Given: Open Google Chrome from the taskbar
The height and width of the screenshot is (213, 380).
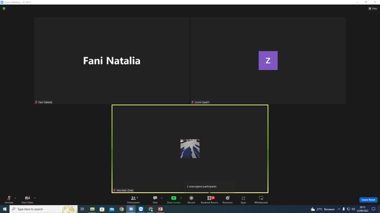Looking at the screenshot, I should pyautogui.click(x=121, y=209).
